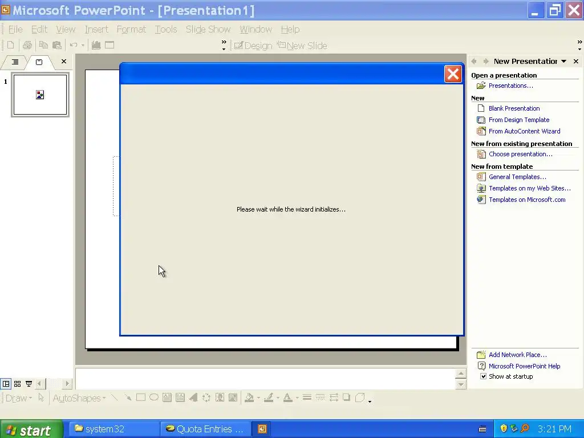Click the New blank document toolbar icon
Viewport: 584px width, 438px height.
click(x=10, y=45)
